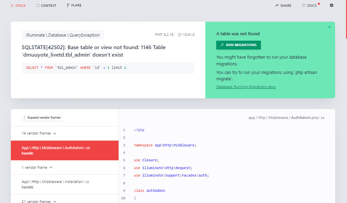Image resolution: width=347 pixels, height=203 pixels.
Task: Switch to the Flare tab
Action: pos(74,5)
